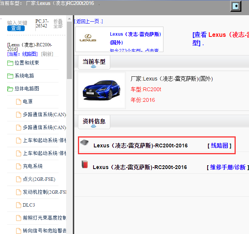Click the PC.37-26542 text
This screenshot has height=234, width=249.
42,24
